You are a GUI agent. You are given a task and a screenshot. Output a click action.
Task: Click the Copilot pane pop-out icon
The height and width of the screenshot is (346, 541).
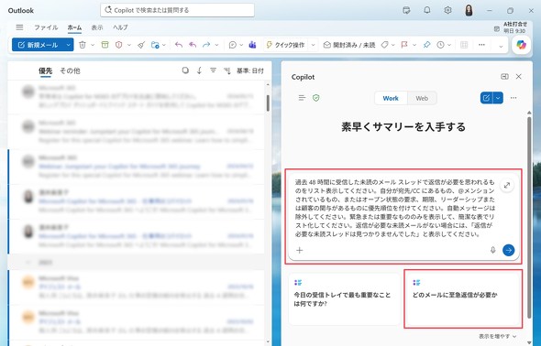[504, 76]
